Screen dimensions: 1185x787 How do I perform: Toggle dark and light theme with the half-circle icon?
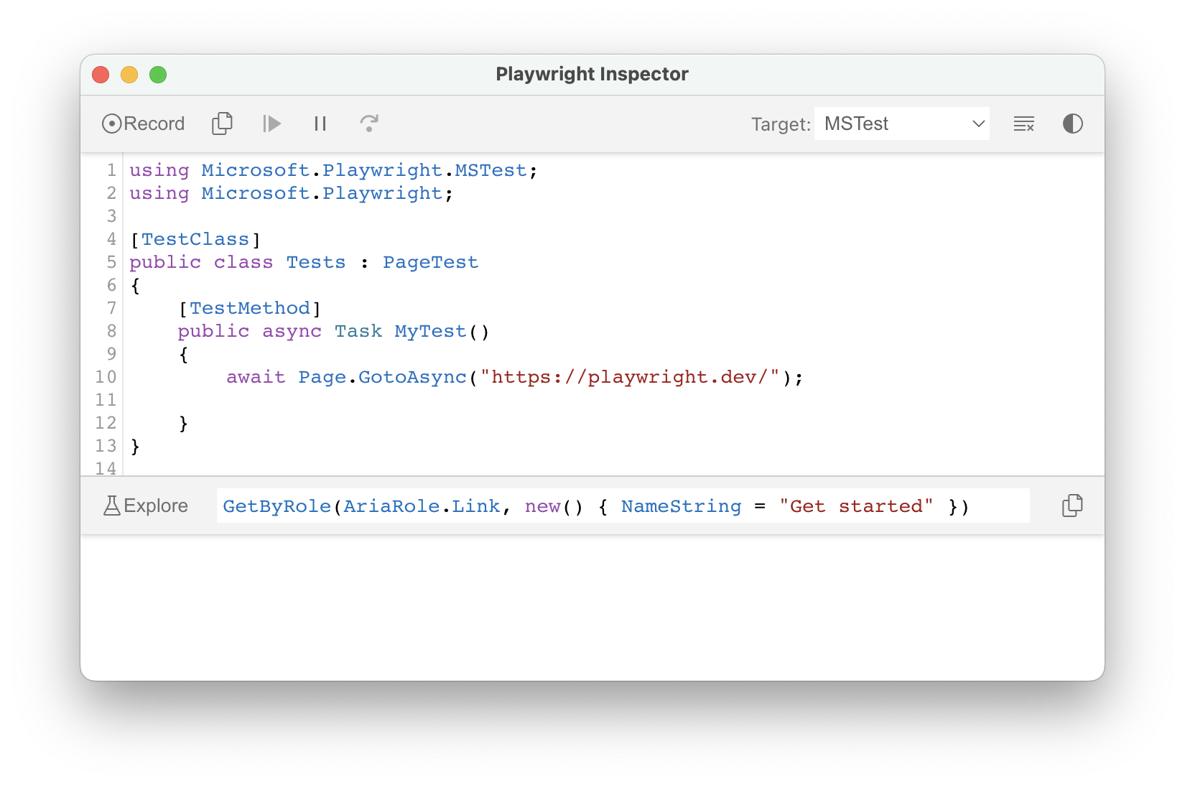click(x=1072, y=124)
